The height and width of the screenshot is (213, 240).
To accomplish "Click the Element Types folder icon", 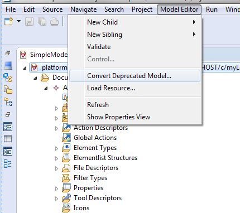I will click(66, 148).
